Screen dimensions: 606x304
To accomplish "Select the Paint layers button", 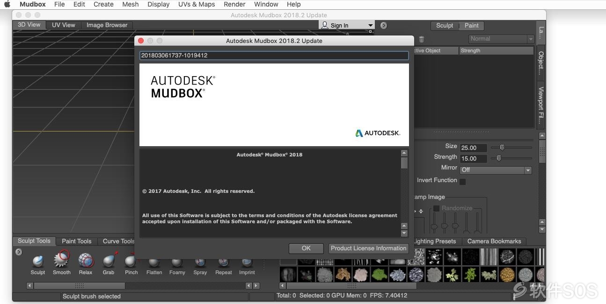I will 471,26.
